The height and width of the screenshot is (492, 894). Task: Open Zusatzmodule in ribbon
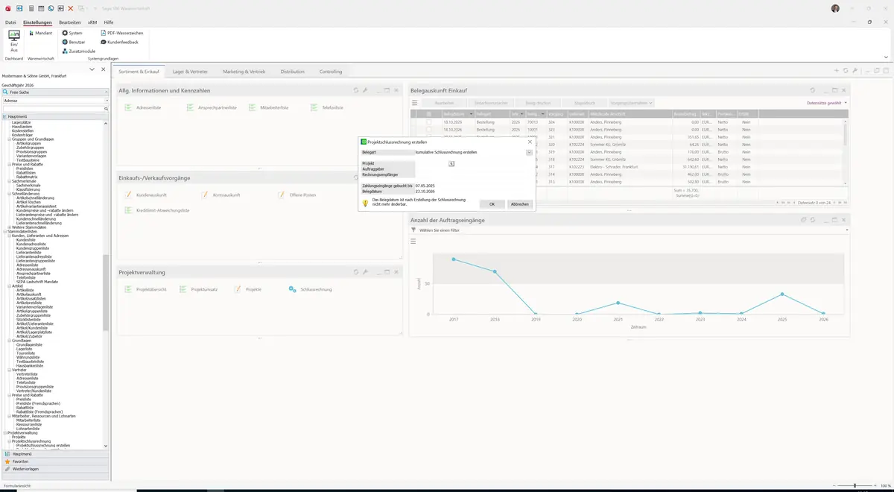tap(78, 51)
